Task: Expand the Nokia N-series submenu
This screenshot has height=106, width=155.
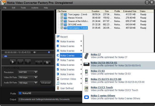Action: click(x=81, y=41)
